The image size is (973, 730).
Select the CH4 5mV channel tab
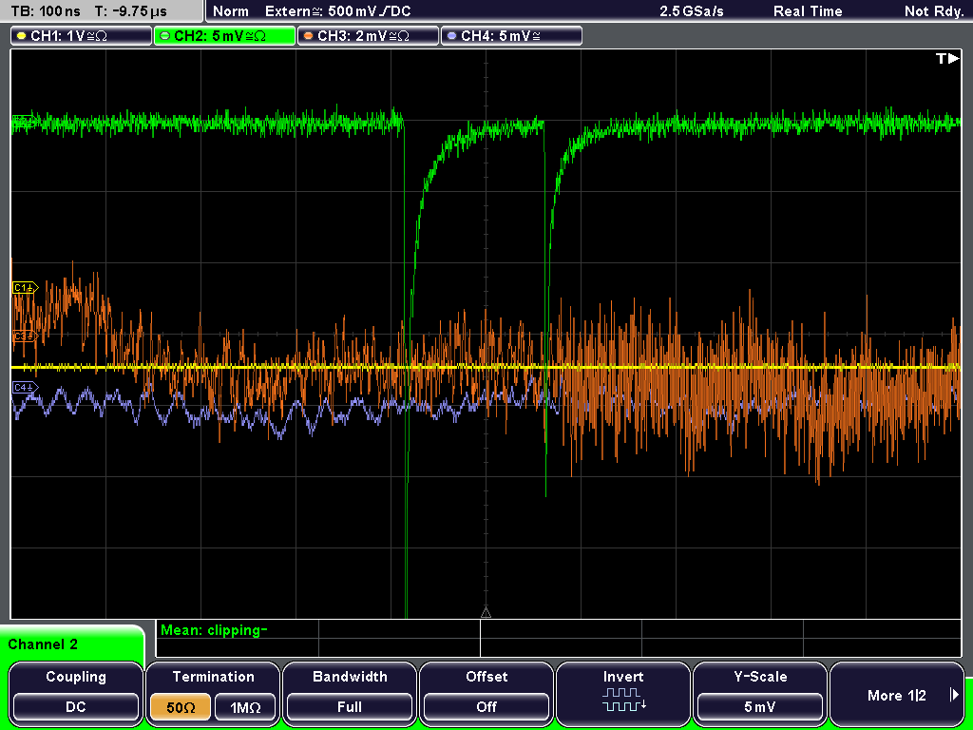pos(511,36)
